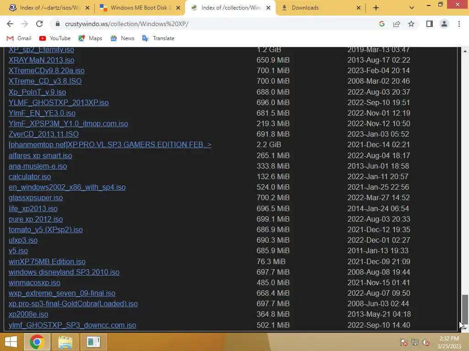
Task: Open the YouTube bookmark
Action: coord(55,38)
